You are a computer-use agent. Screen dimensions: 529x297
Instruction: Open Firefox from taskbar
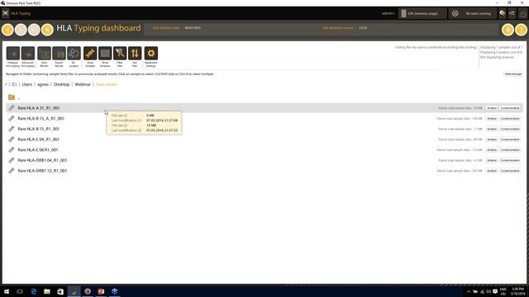point(88,291)
